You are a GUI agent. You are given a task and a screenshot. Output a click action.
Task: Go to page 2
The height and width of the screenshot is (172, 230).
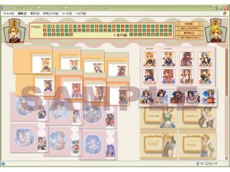pos(49,27)
